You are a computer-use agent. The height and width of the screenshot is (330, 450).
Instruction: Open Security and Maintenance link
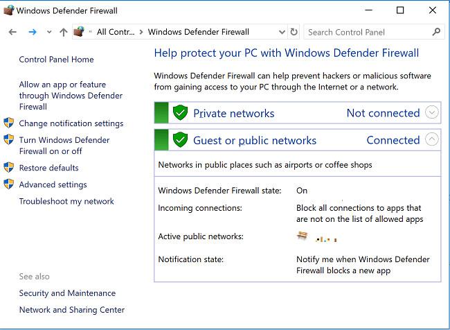tap(67, 293)
